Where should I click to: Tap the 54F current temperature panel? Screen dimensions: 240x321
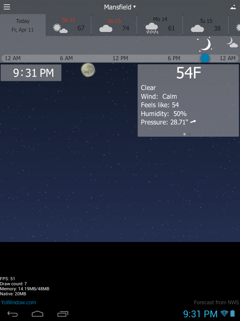pyautogui.click(x=188, y=100)
